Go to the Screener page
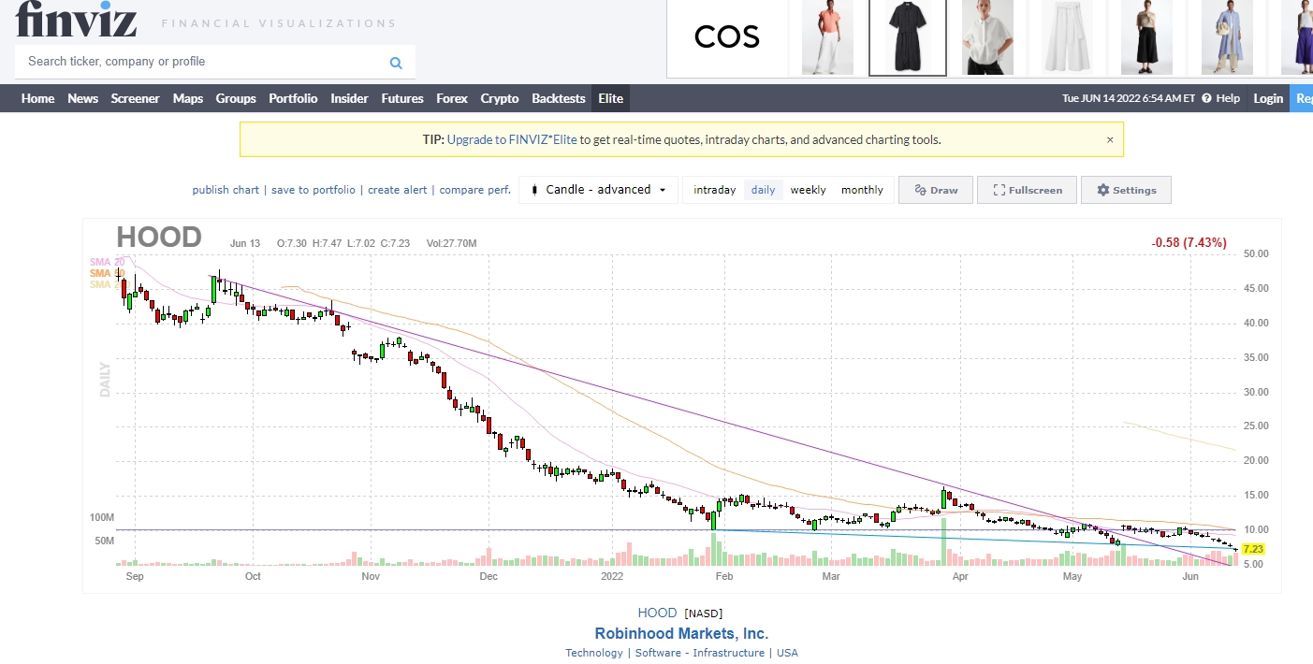Viewport: 1313px width, 664px height. point(135,98)
